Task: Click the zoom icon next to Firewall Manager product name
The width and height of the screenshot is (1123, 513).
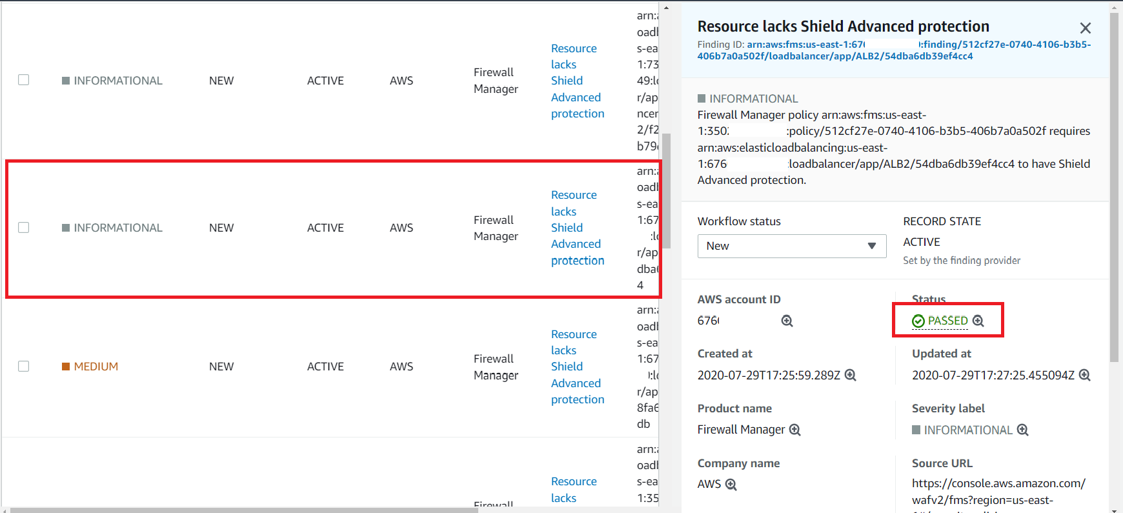Action: (794, 430)
